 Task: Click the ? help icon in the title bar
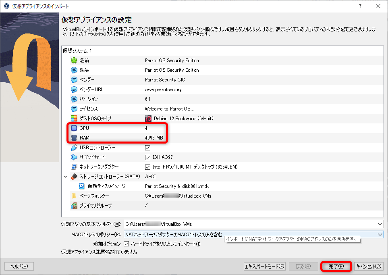click(x=360, y=6)
